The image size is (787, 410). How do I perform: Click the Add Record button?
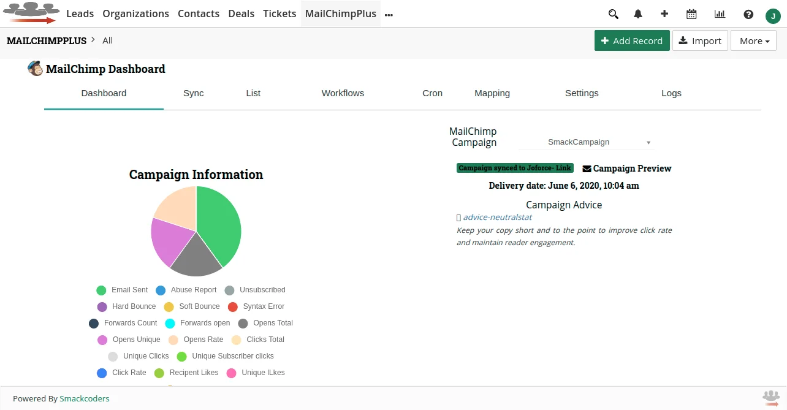pos(632,40)
